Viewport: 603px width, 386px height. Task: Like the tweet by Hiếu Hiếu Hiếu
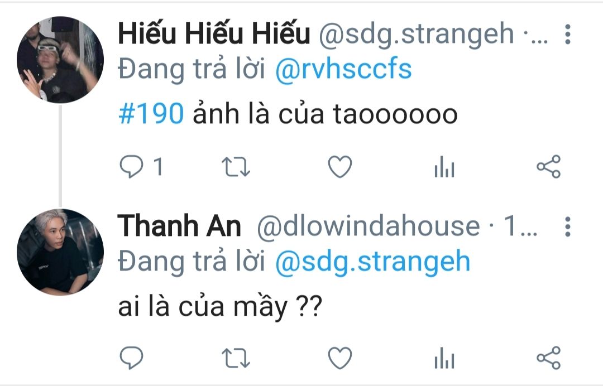(x=340, y=167)
